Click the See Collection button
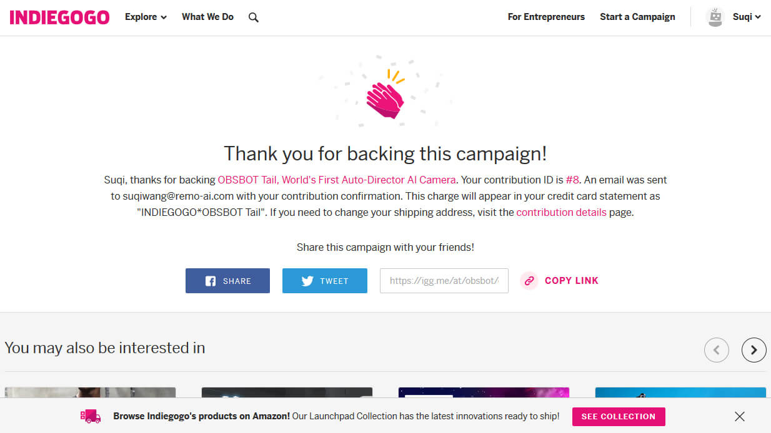 click(618, 416)
